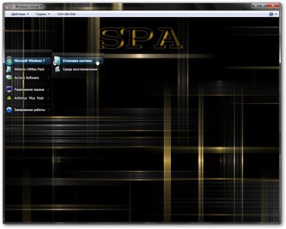Open the Microsoft Windows 7 menu entry
Screen dimensions: 286x229
(28, 61)
